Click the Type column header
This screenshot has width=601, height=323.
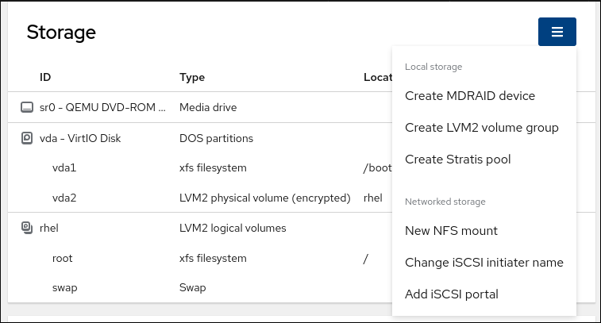coord(192,77)
